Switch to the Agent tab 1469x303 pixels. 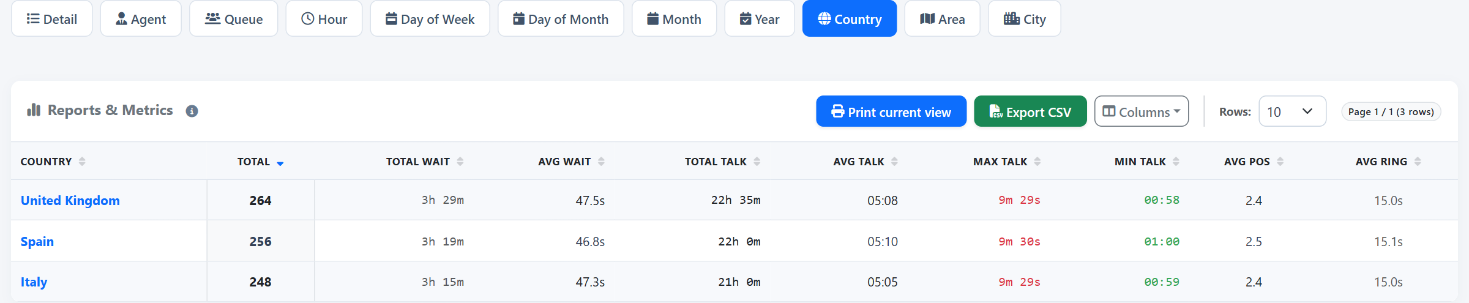click(141, 19)
